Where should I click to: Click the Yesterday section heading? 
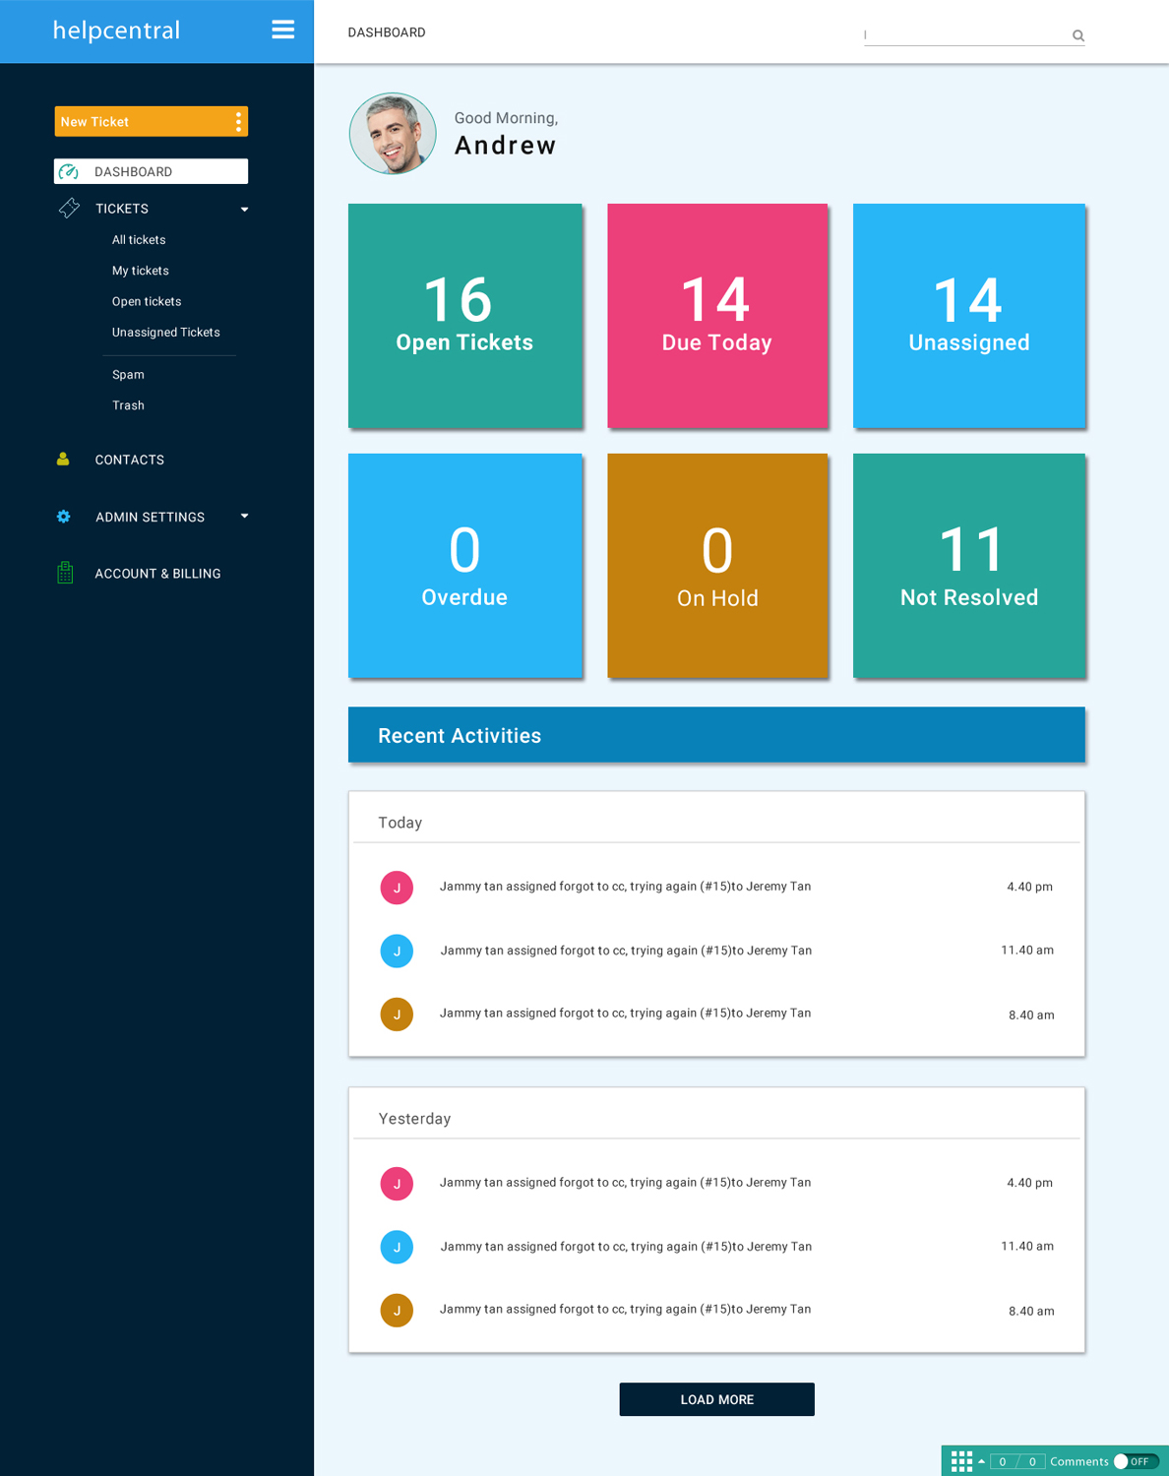click(x=414, y=1119)
